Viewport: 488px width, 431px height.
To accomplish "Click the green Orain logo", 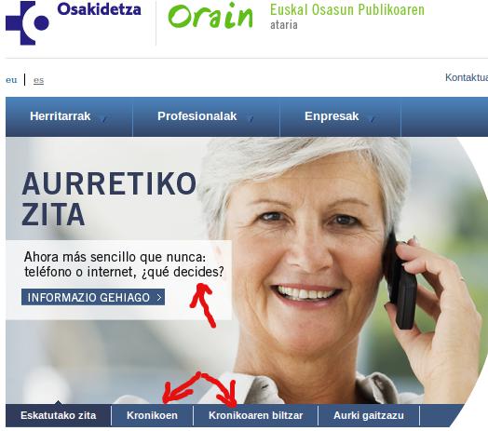I will tap(210, 16).
